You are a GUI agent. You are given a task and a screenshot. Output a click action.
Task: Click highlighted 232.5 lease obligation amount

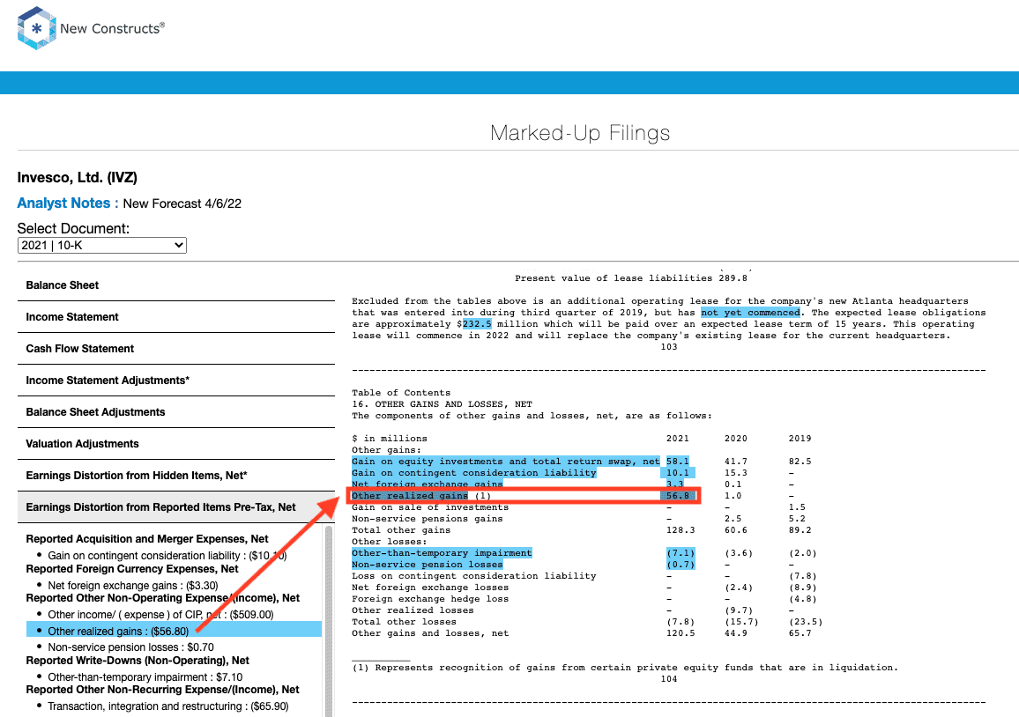tap(477, 324)
